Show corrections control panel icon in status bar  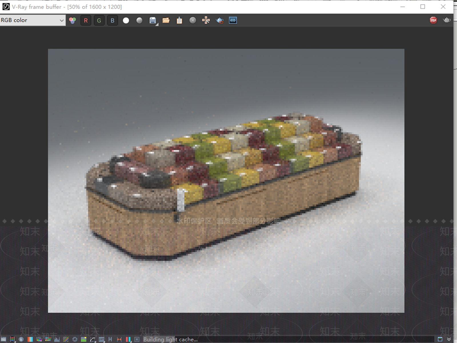click(3, 339)
